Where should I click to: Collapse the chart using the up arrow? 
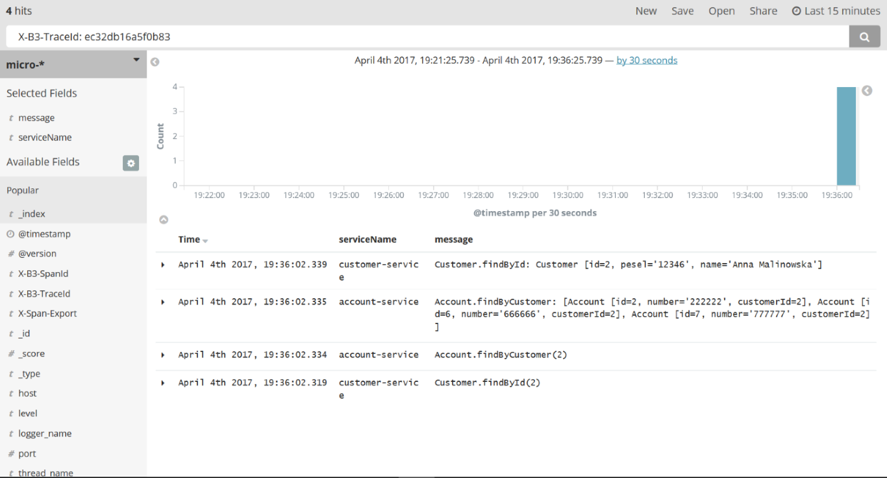pos(164,220)
